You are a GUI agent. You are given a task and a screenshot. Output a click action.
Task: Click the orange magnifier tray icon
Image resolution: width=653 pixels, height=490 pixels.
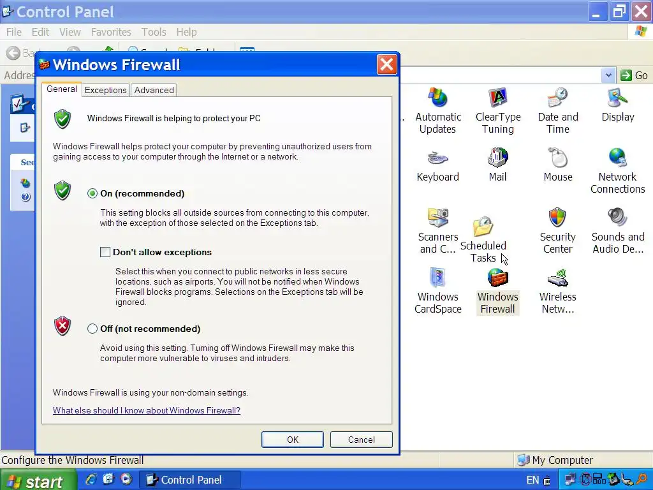pyautogui.click(x=642, y=479)
